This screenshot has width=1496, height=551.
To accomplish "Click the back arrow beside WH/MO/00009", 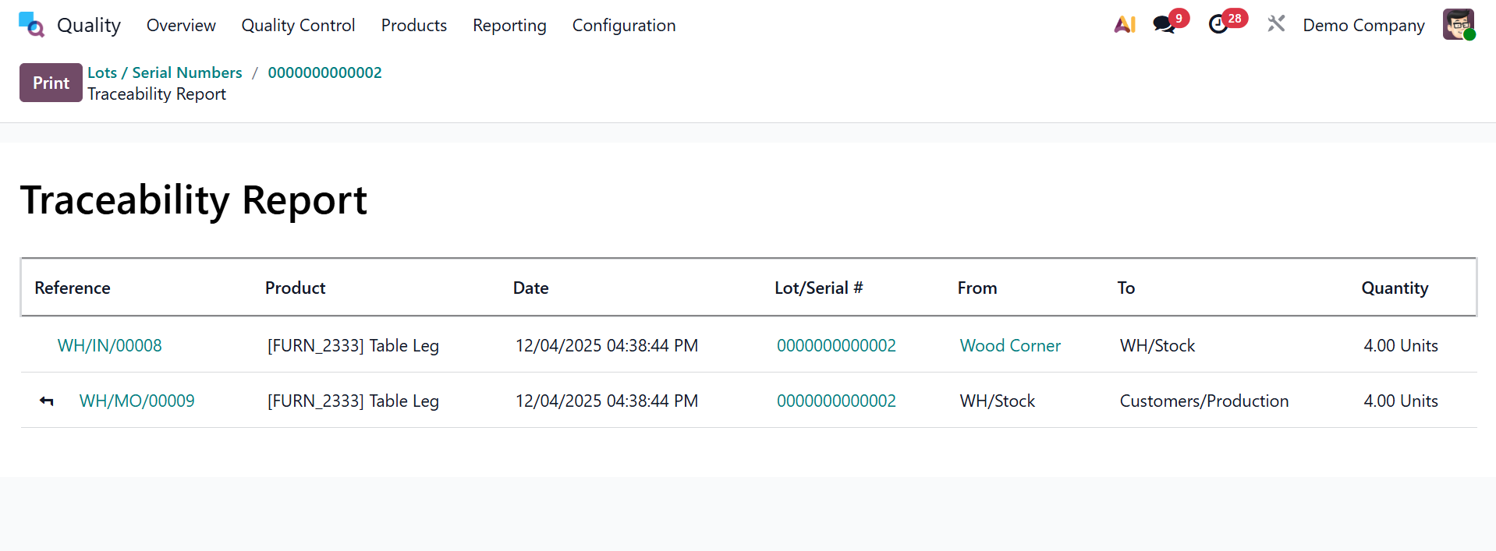I will tap(47, 401).
